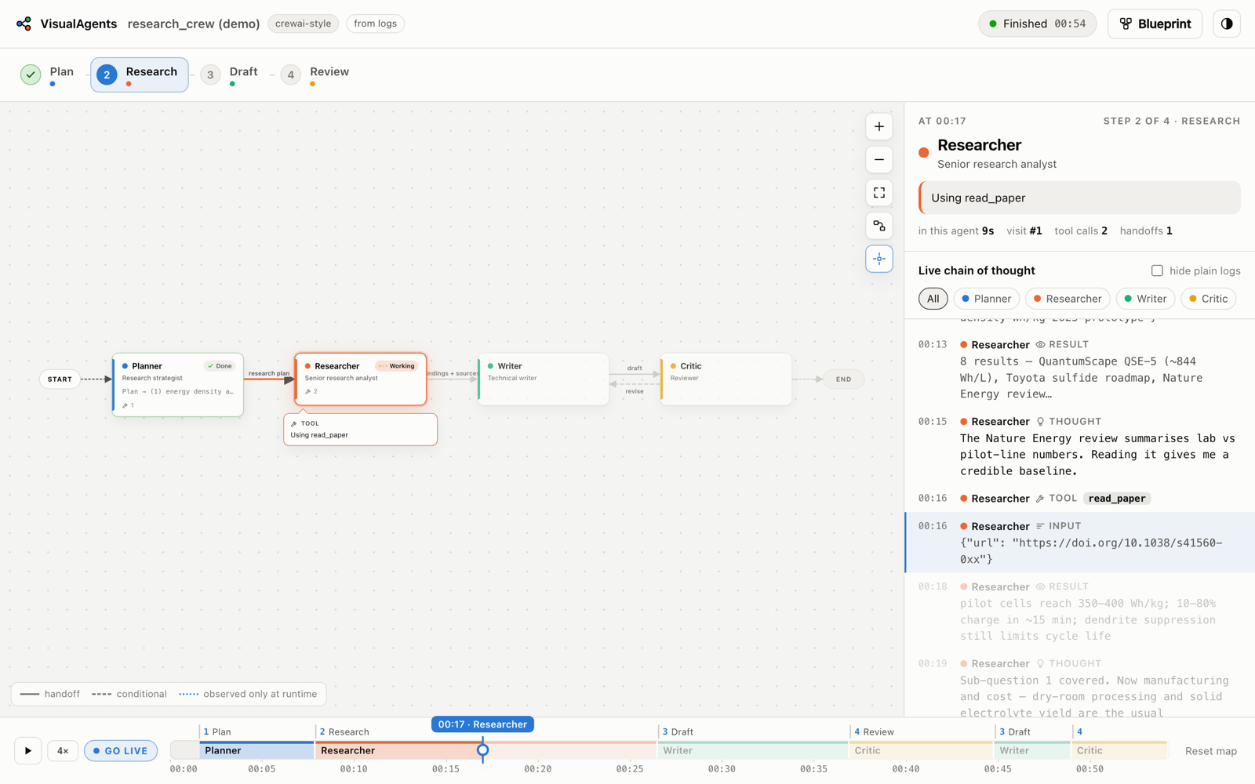Click the Using read_paper tool callout on canvas

pos(361,429)
